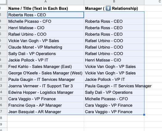Select the Vickie Van Gogh - VP Sales cell in column A
Viewport: 162px width, 131px height.
click(x=46, y=41)
